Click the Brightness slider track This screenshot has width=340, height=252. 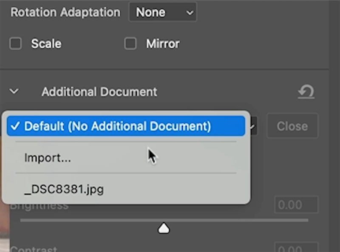pos(164,220)
